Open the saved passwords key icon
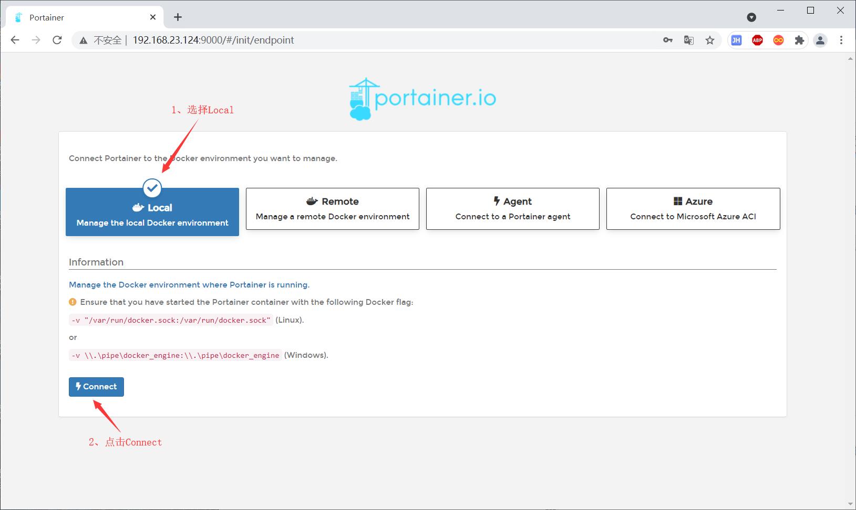Viewport: 856px width, 510px height. (667, 40)
